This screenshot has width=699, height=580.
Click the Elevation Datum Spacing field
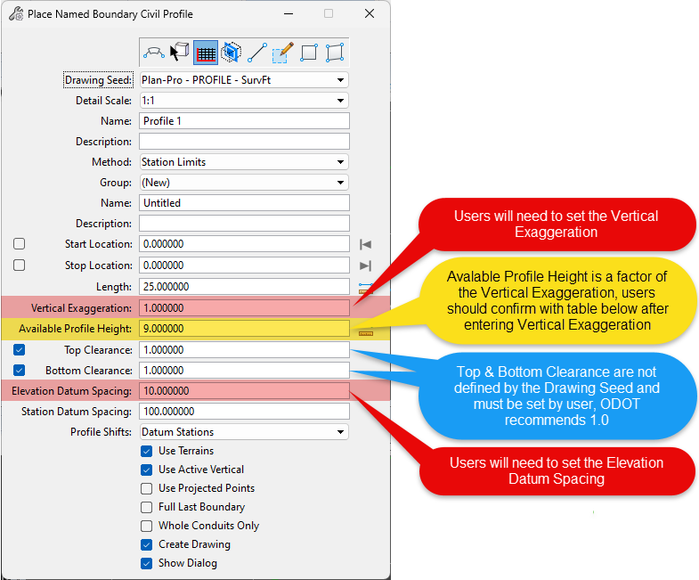[x=244, y=391]
